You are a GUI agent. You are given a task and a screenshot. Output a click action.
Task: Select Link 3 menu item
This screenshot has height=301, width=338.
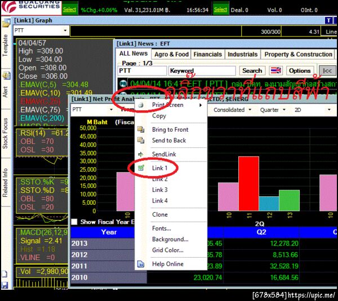tap(160, 190)
